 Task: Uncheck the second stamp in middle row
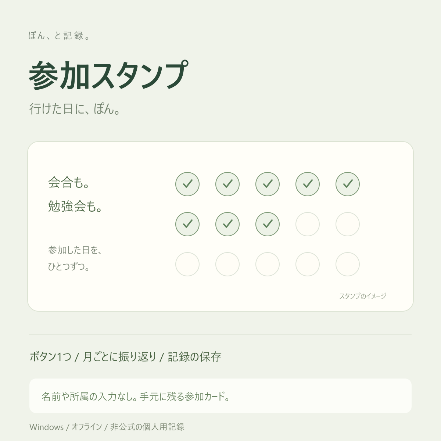[x=227, y=224]
